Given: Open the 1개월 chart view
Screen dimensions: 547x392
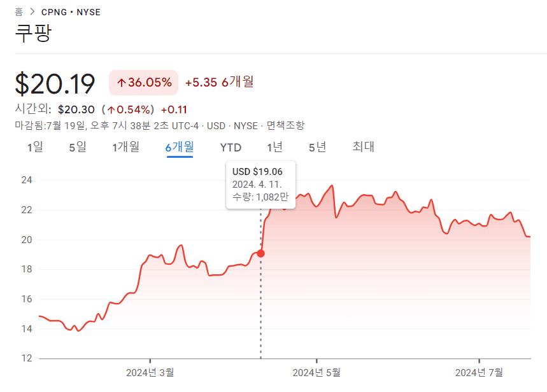Looking at the screenshot, I should 126,147.
